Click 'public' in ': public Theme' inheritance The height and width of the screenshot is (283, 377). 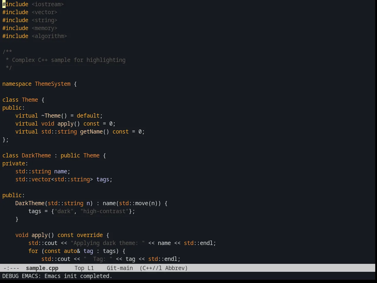70,155
